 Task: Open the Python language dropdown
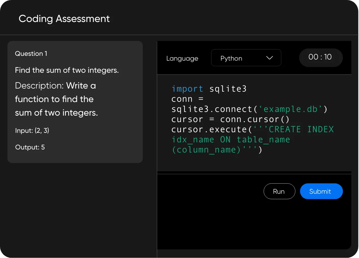pyautogui.click(x=246, y=58)
